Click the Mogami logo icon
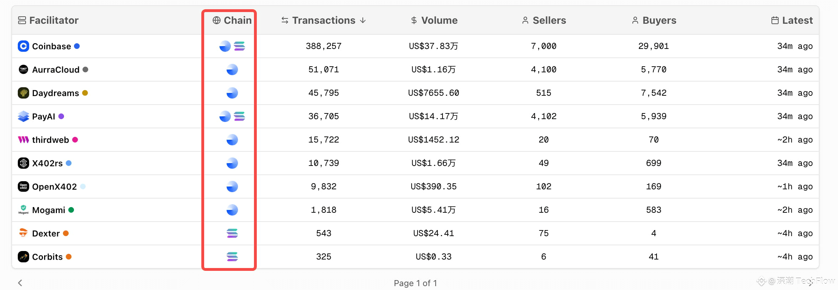The height and width of the screenshot is (290, 838). [x=23, y=210]
